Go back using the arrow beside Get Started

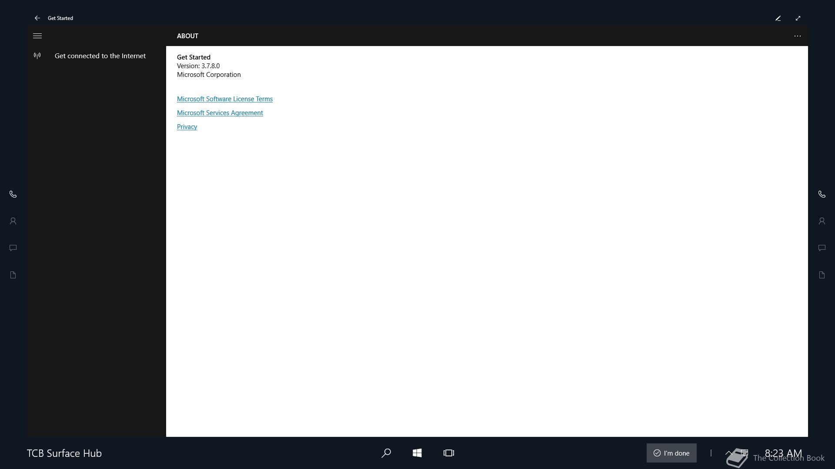point(37,18)
